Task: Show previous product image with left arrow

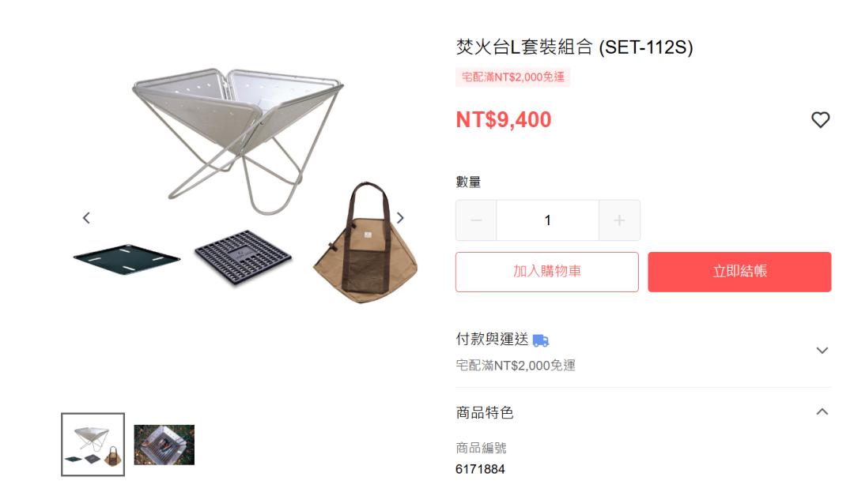Action: [86, 218]
